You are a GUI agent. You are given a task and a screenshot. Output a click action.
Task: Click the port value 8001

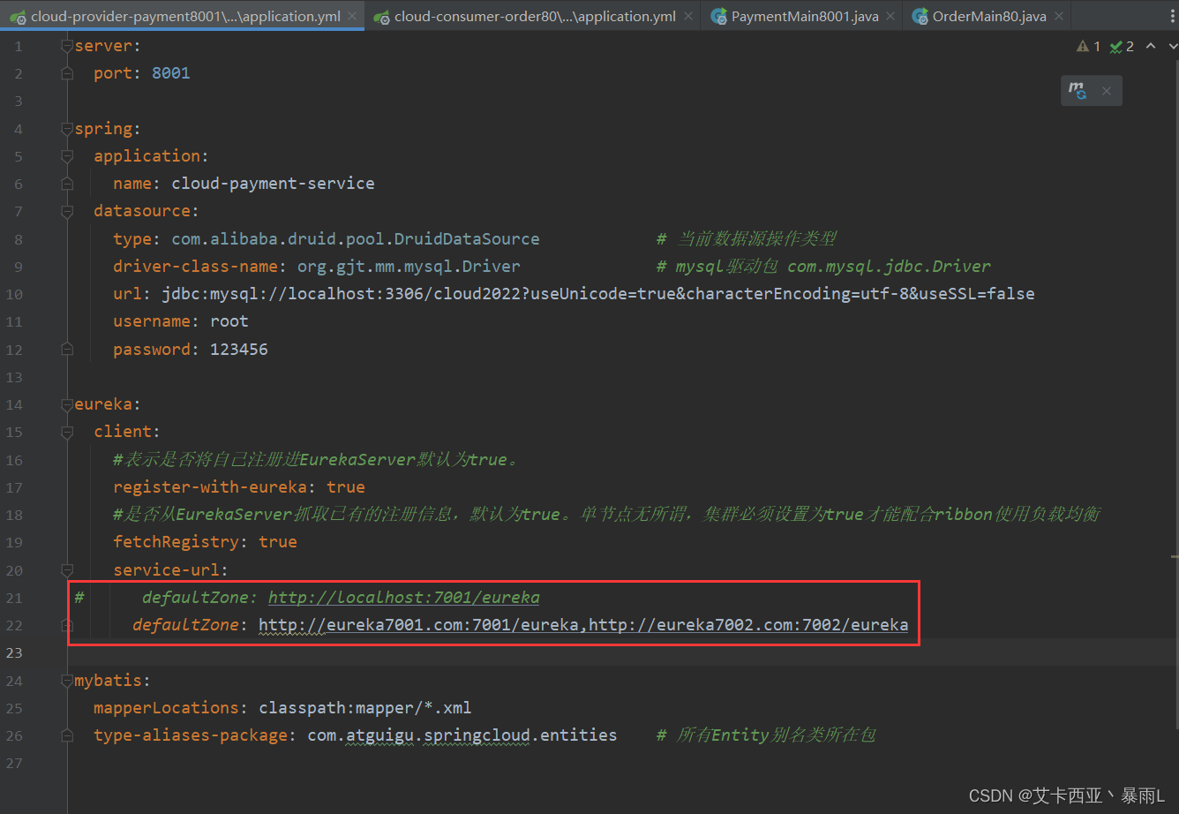[171, 73]
